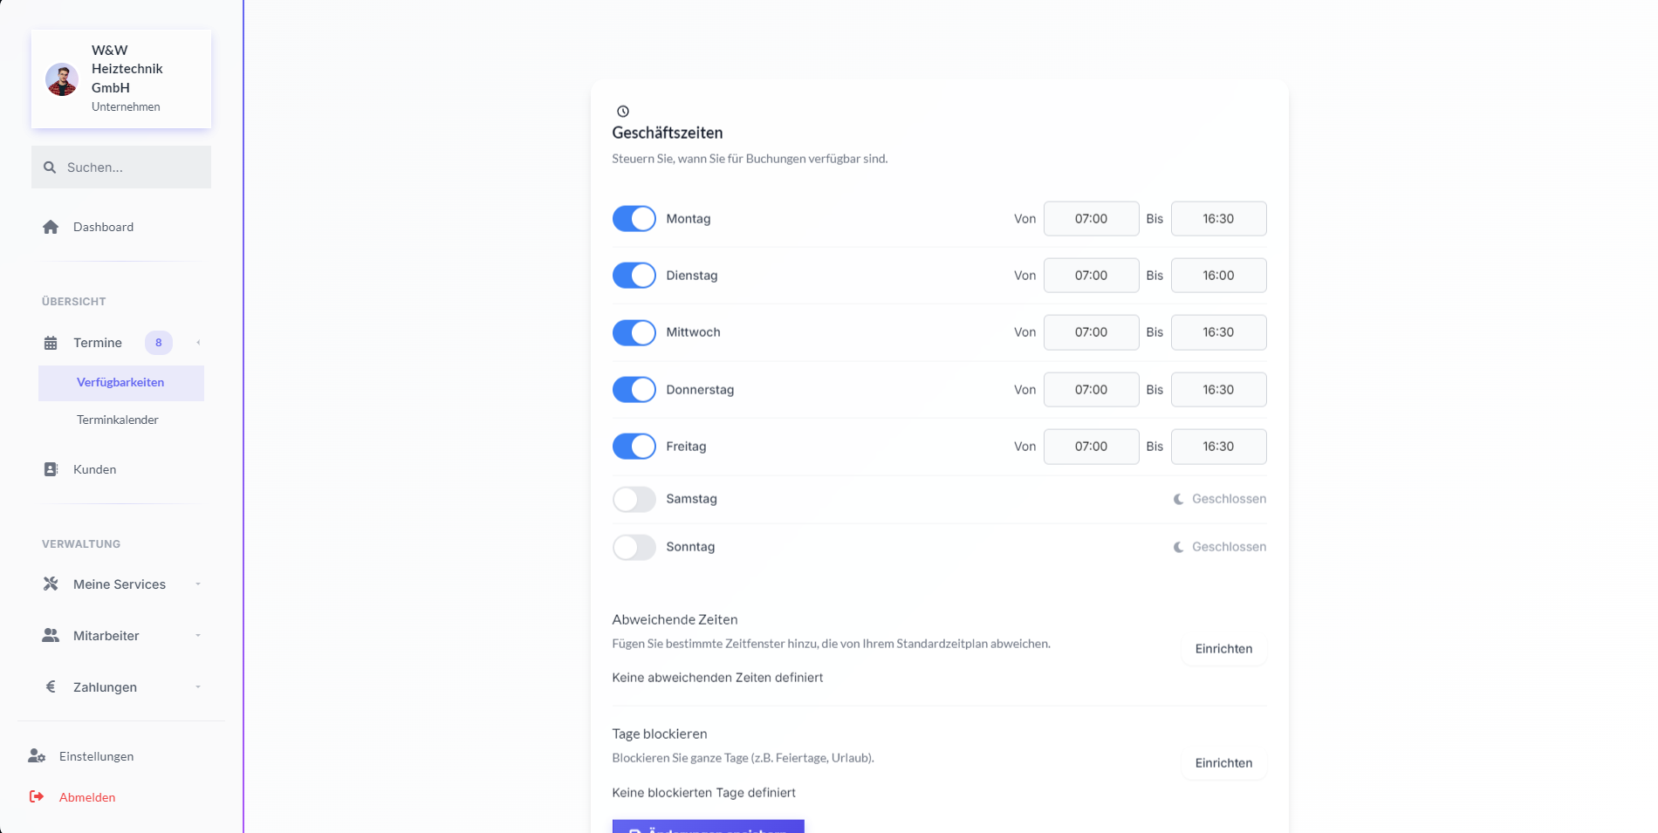Screen dimensions: 1658x833
Task: Enable the Samstag toggle switch
Action: [x=634, y=499]
